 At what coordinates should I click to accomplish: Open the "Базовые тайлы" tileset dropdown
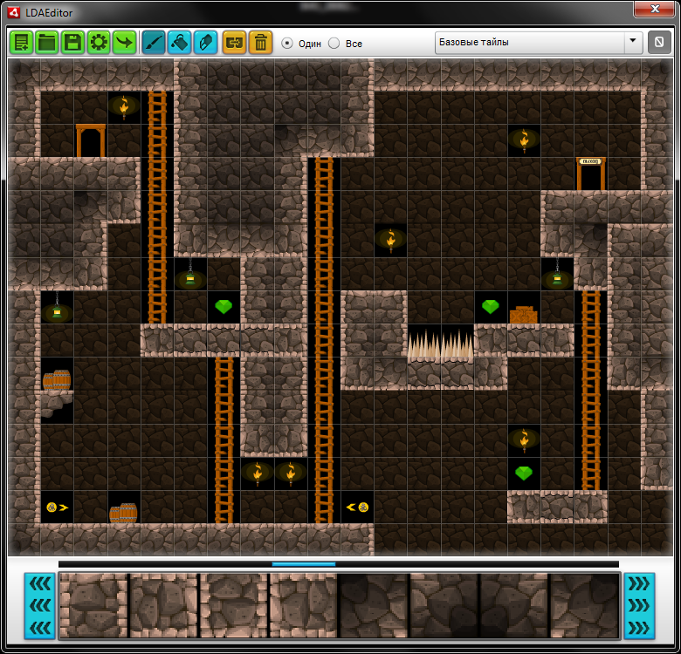click(539, 42)
